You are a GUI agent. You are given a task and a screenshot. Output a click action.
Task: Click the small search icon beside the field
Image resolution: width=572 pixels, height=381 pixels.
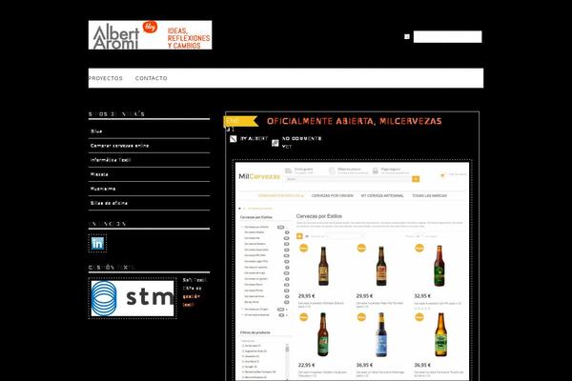tap(407, 36)
